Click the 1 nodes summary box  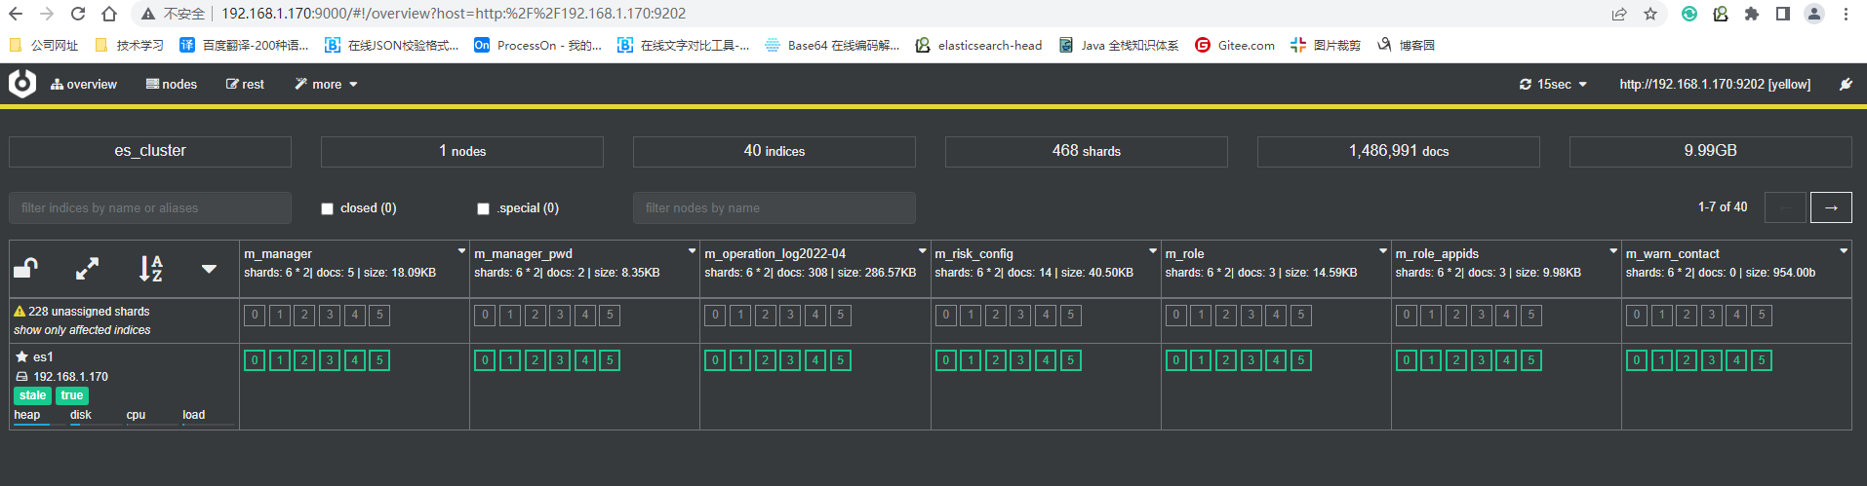[462, 151]
